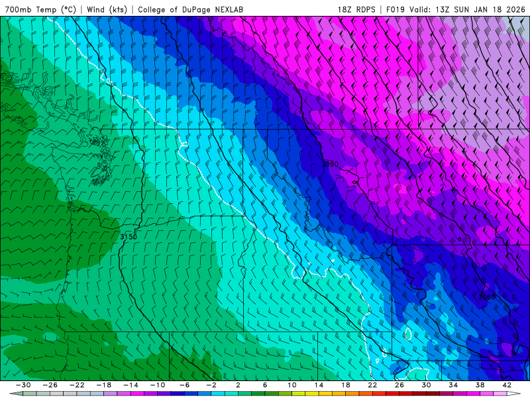Click the "F019" forecast hour label

(395, 9)
